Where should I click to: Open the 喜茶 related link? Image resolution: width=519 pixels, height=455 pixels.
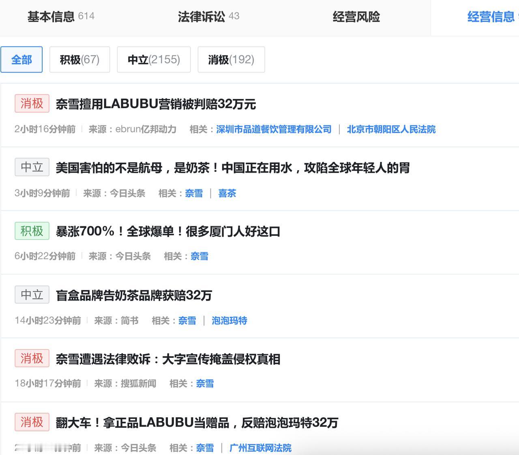click(x=227, y=193)
